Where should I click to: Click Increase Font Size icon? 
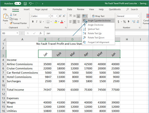click(x=60, y=16)
